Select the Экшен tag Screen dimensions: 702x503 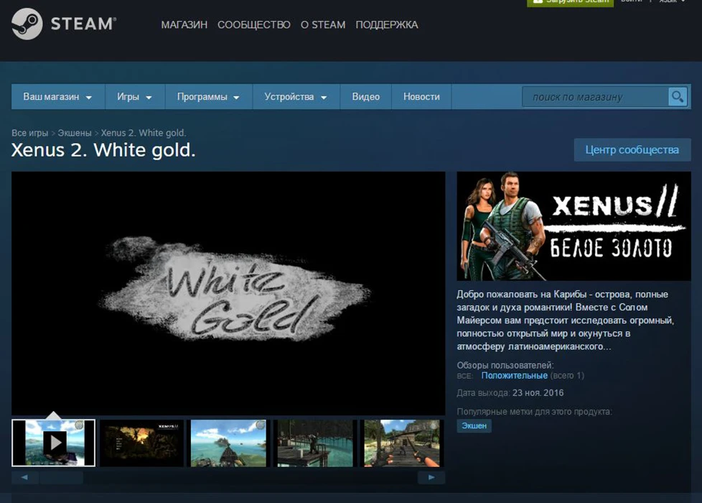[474, 425]
